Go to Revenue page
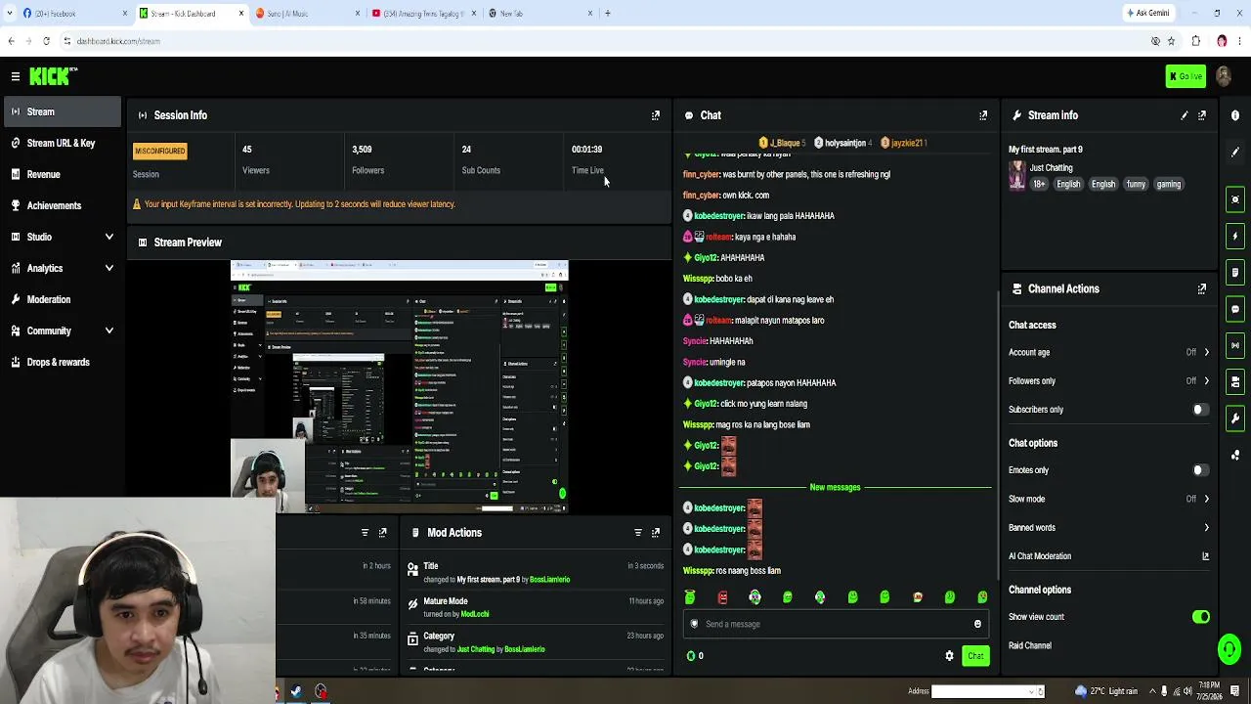Screen dimensions: 1251x704 point(62,174)
